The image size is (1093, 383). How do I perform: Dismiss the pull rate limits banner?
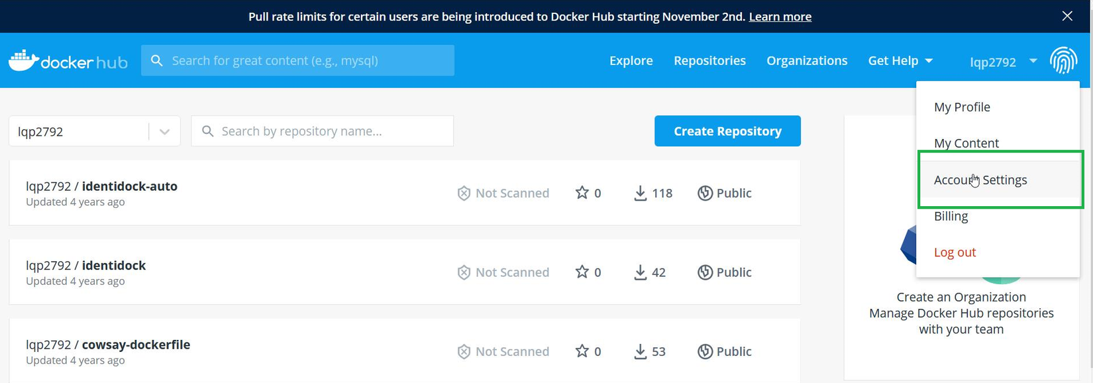(1067, 16)
